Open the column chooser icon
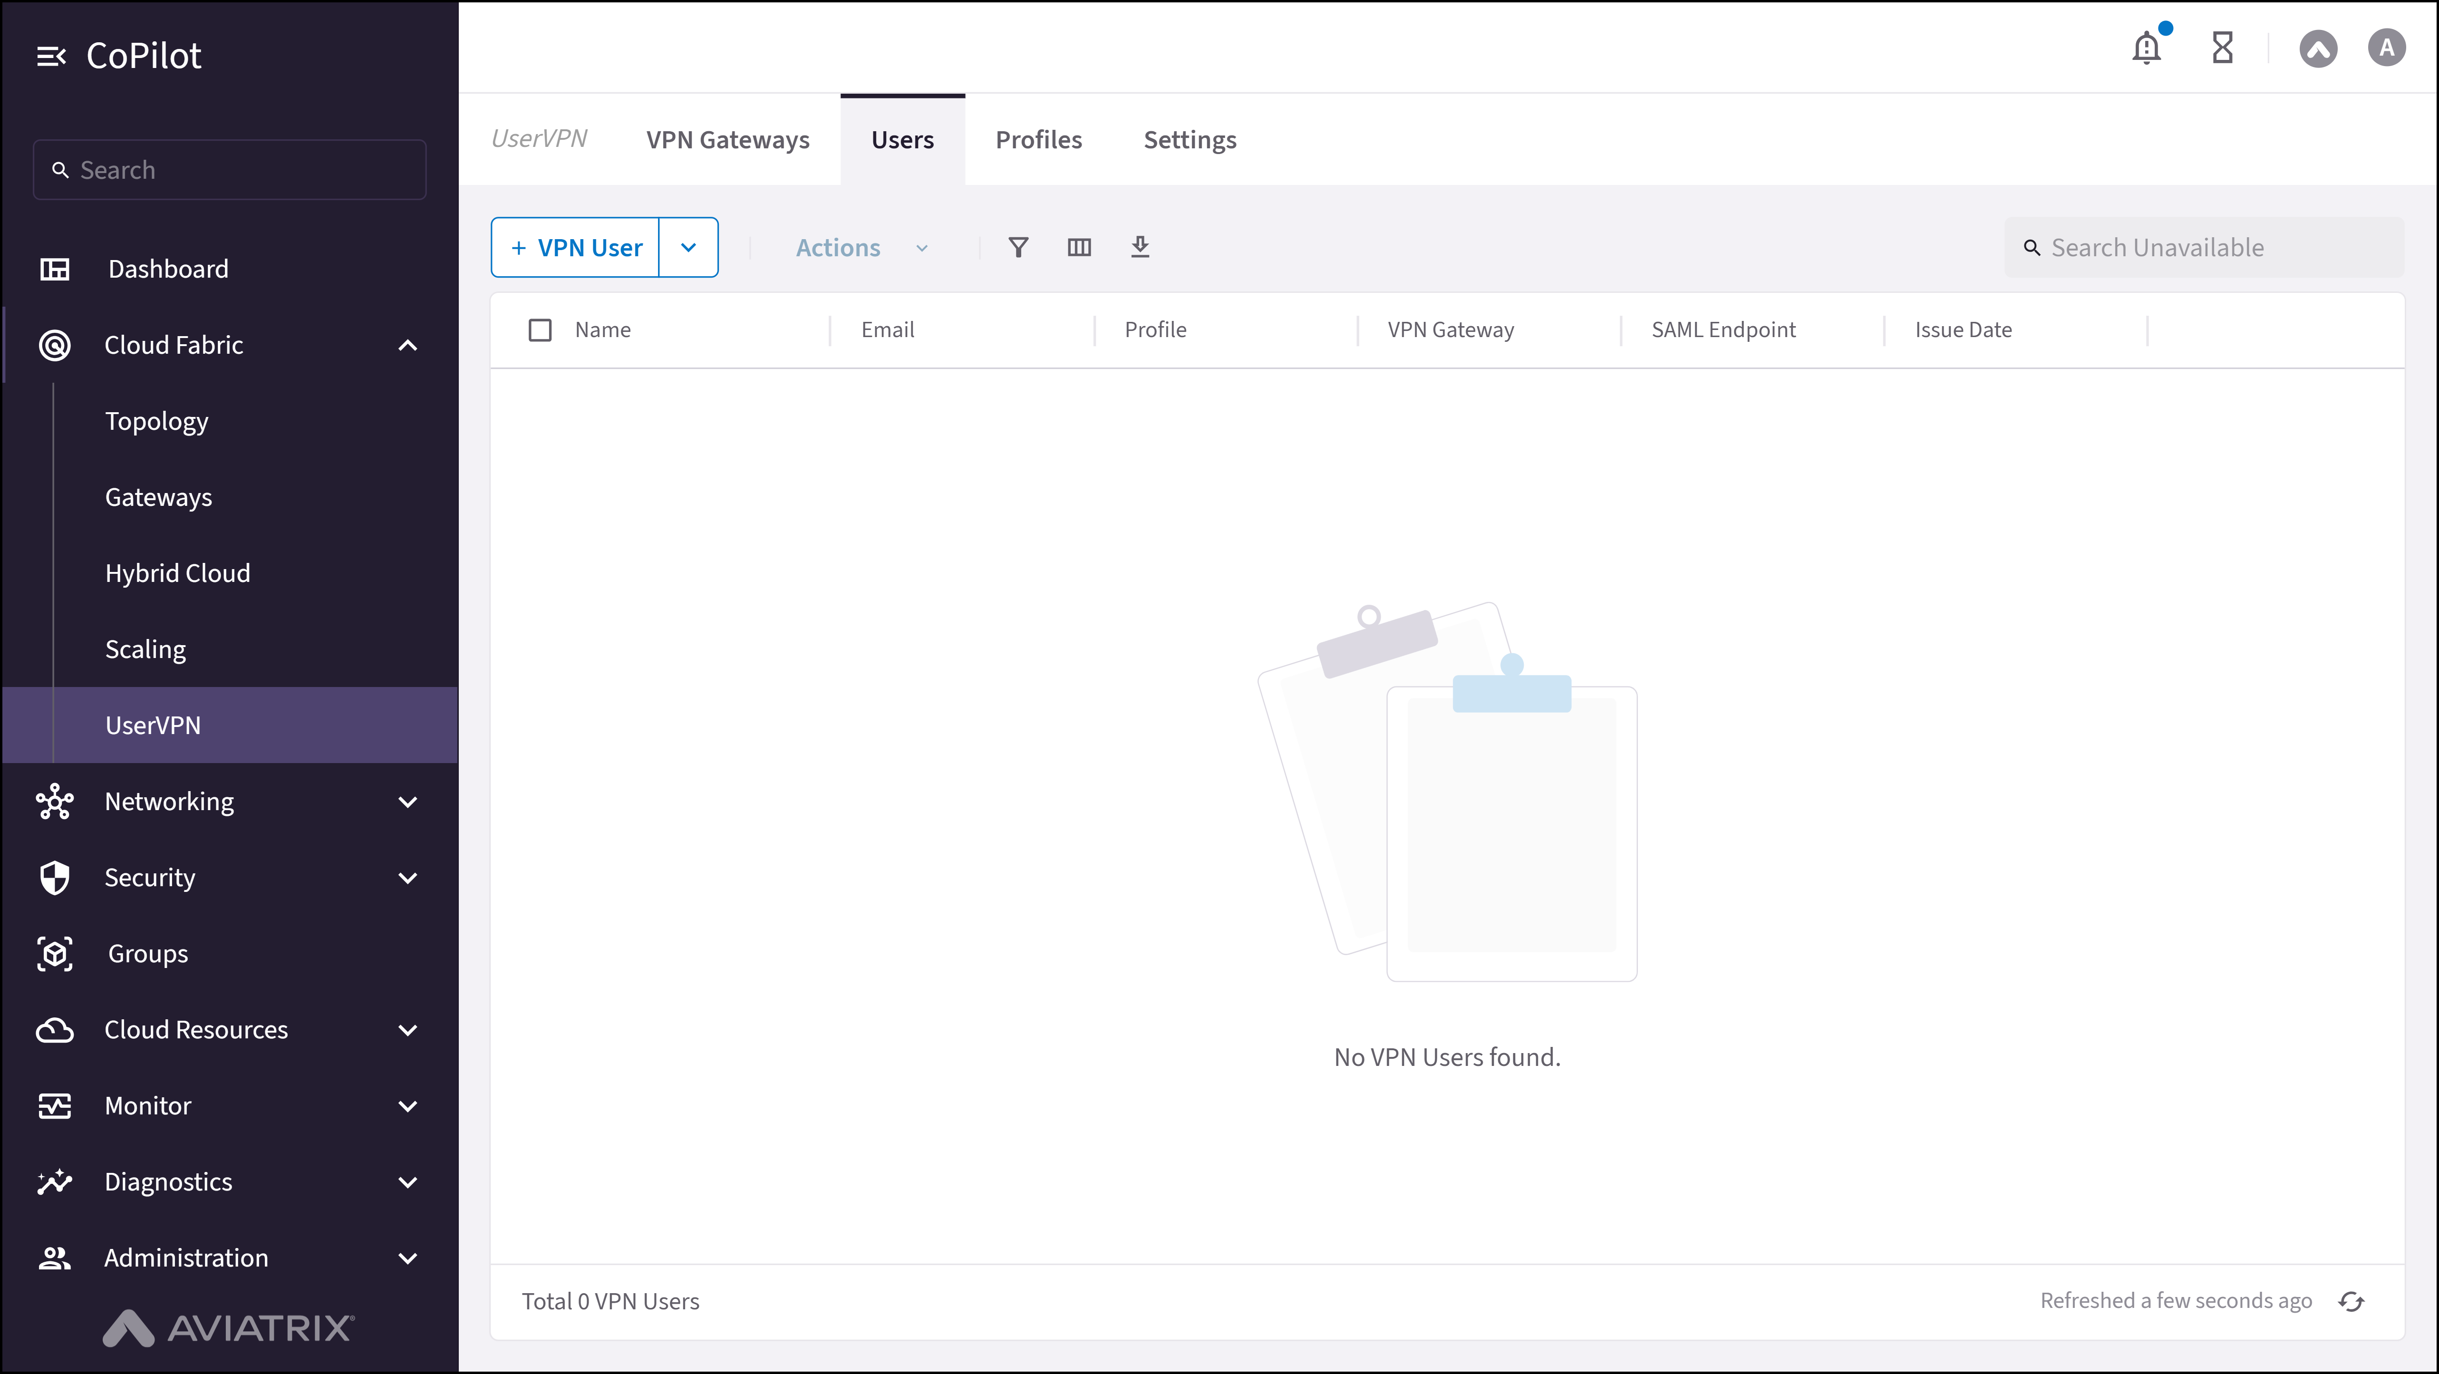2439x1374 pixels. (1078, 247)
